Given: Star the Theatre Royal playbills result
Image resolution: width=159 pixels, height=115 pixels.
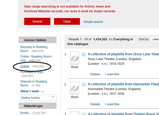Looking at the screenshot, I should pos(84,114).
